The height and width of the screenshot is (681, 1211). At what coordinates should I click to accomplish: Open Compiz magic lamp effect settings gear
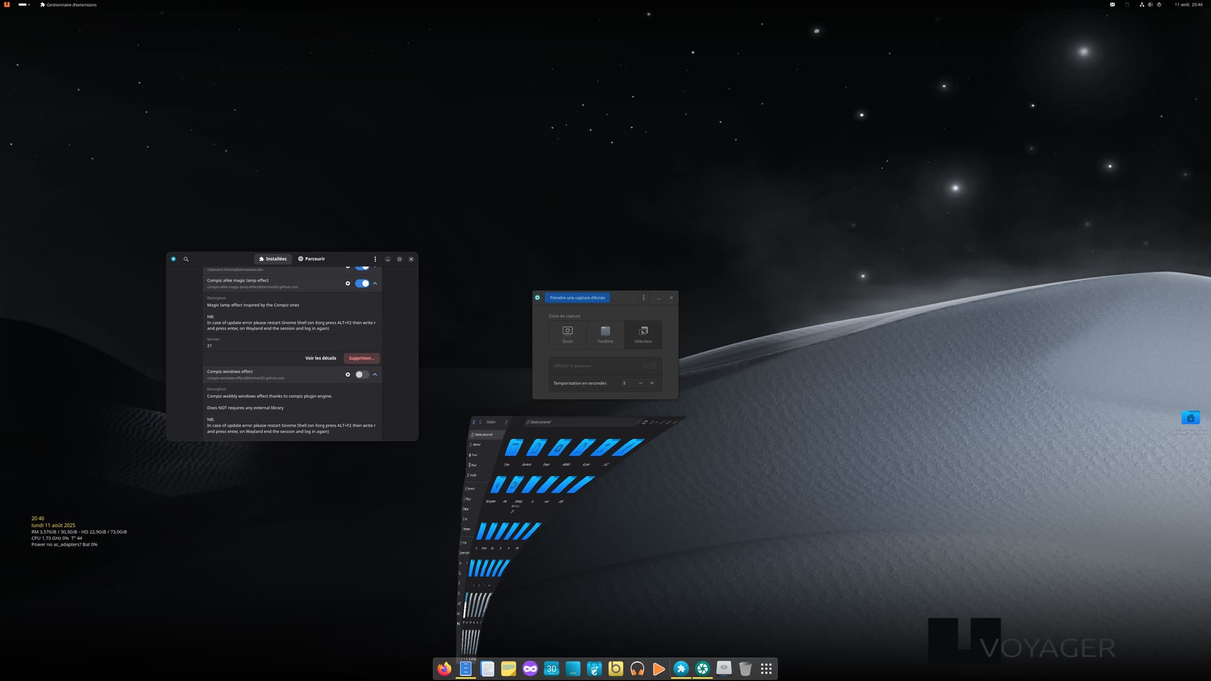pos(348,284)
